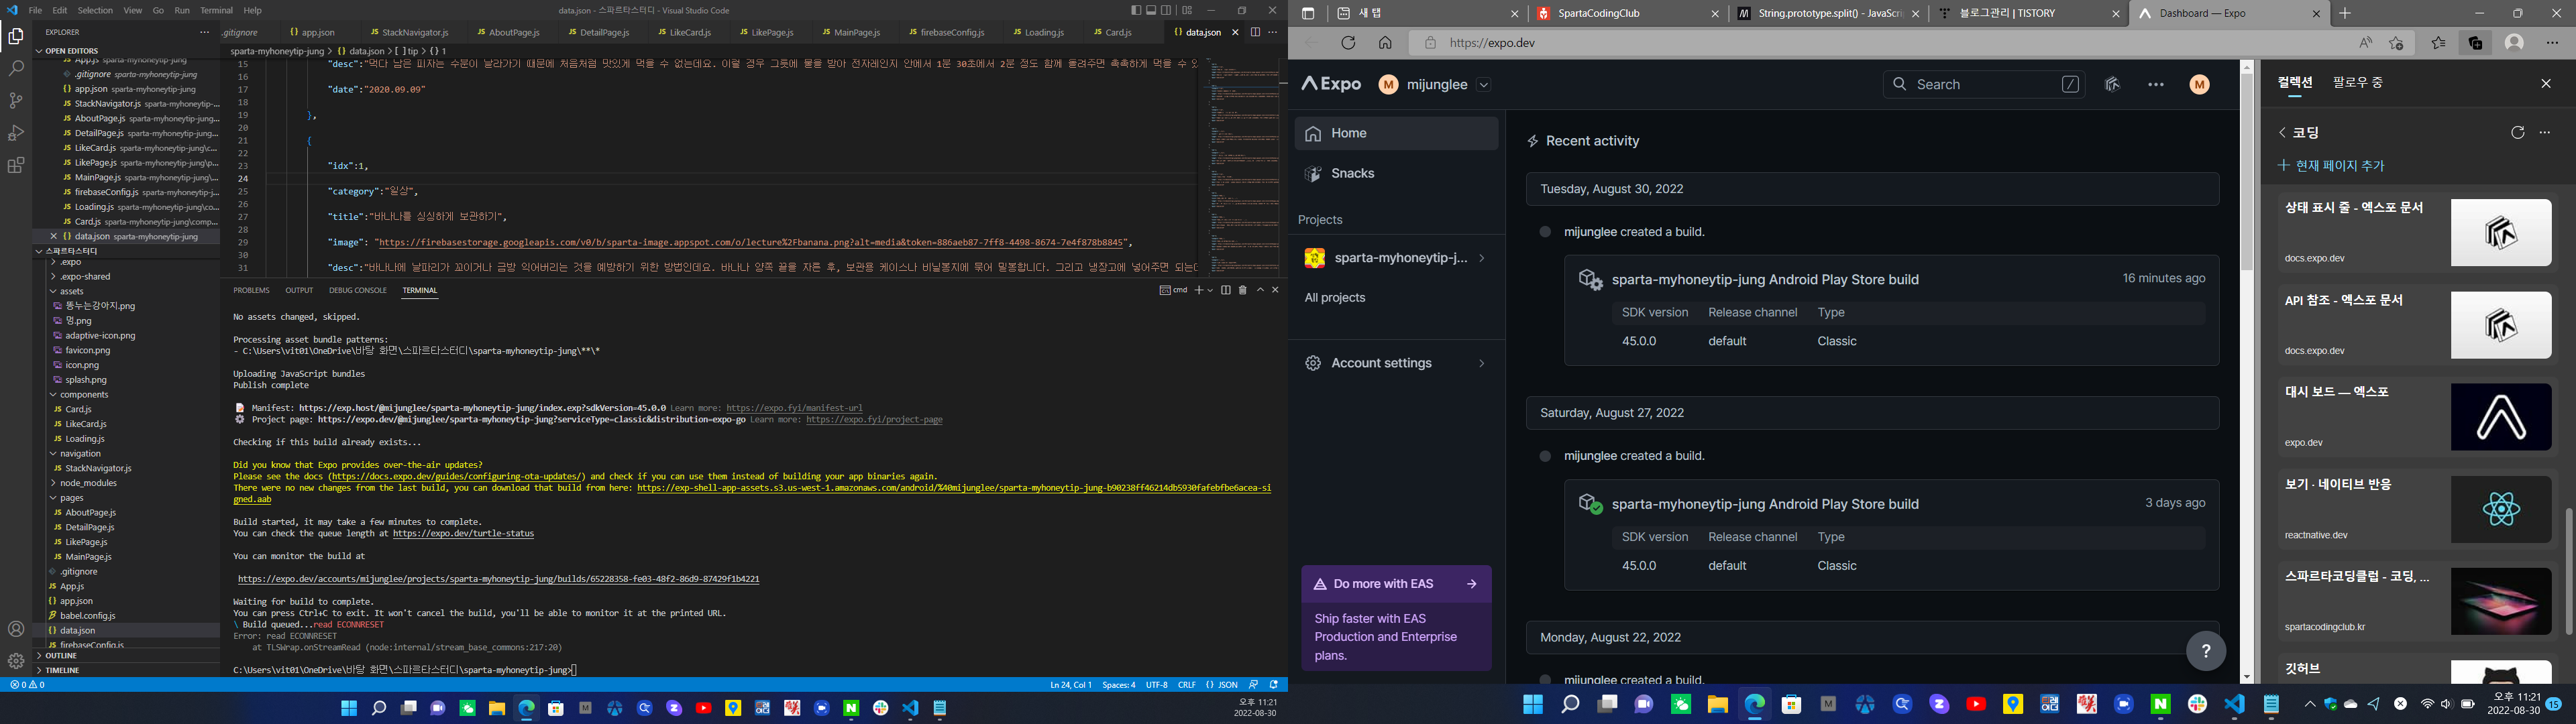Open the 보기 · 네이티브 반응 collection thumbnail
The image size is (2576, 724).
click(2501, 510)
